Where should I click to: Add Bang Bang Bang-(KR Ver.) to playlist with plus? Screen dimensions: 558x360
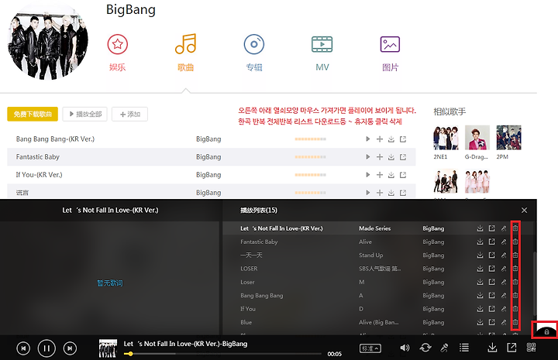(380, 139)
